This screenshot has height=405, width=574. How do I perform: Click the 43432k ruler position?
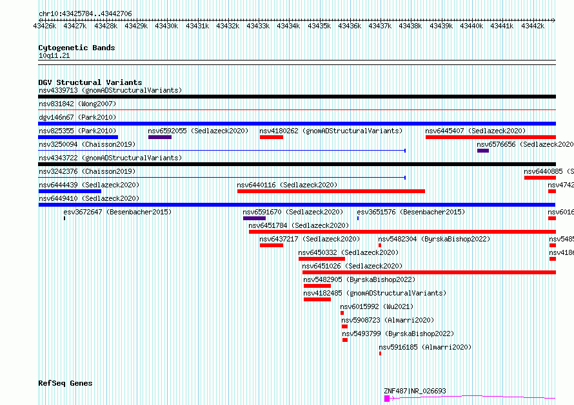tap(228, 26)
